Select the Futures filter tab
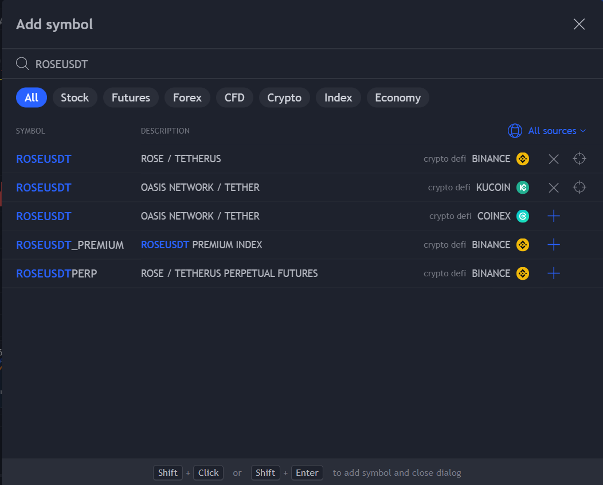The image size is (603, 485). (131, 97)
